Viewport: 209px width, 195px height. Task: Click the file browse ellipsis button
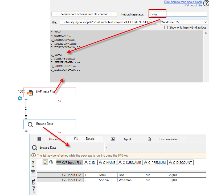[x=155, y=22]
